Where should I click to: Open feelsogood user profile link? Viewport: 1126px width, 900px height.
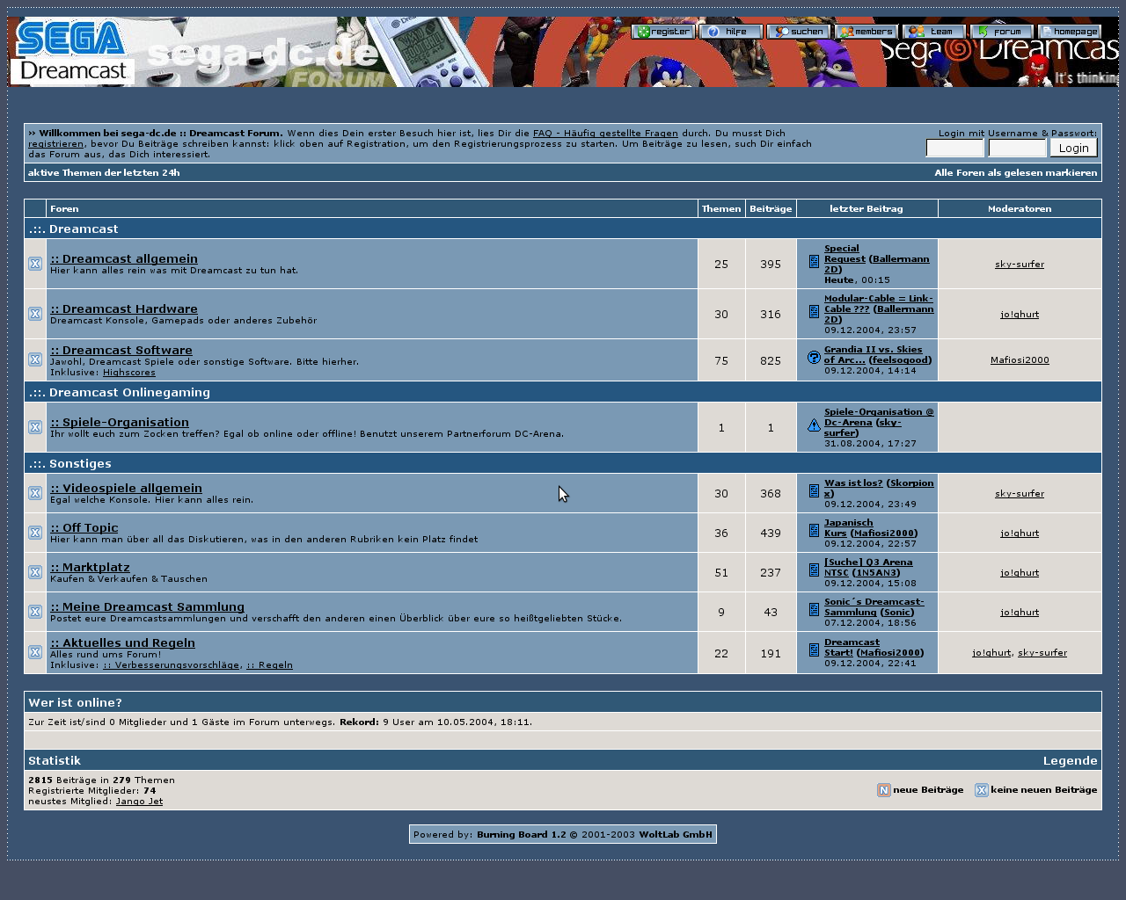(x=900, y=359)
